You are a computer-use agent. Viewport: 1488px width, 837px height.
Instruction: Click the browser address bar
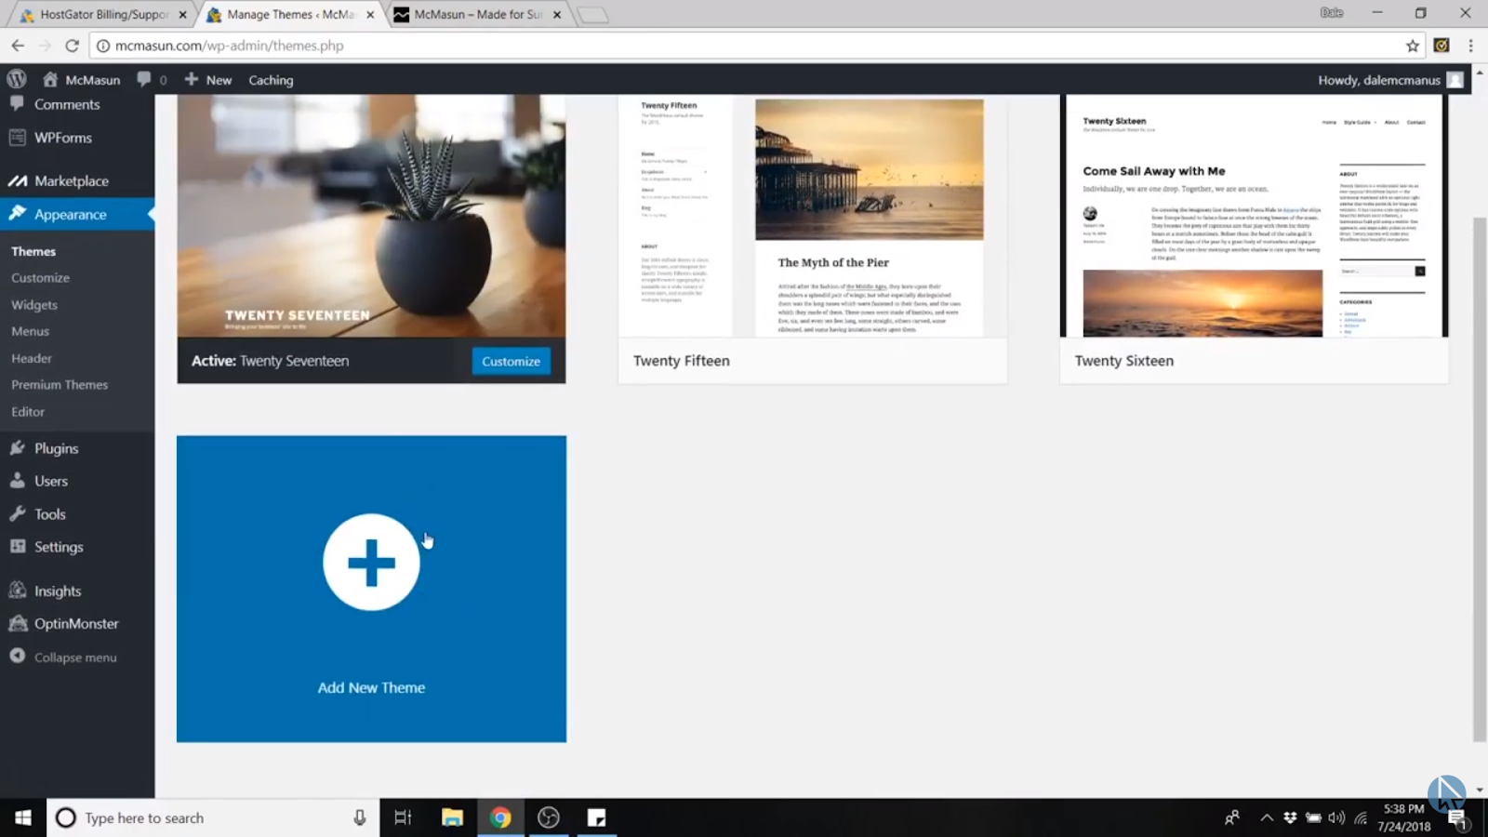click(x=753, y=46)
